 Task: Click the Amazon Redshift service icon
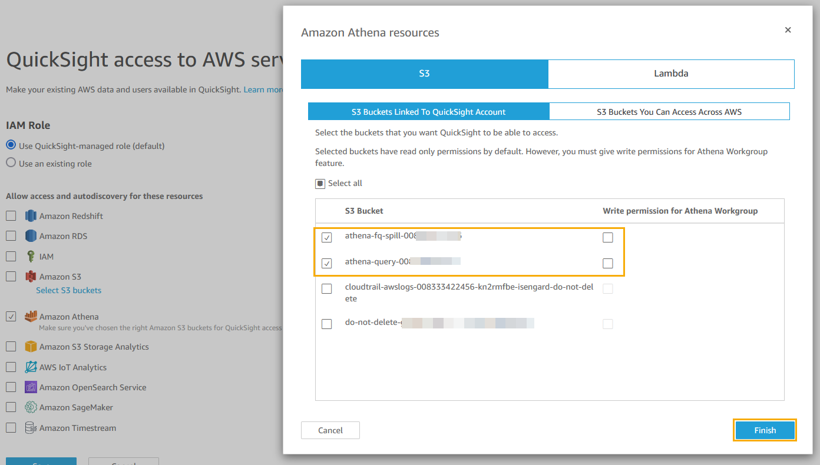coord(31,216)
